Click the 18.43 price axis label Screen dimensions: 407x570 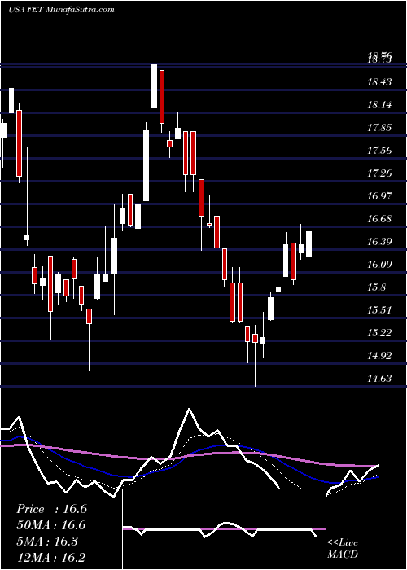point(380,82)
